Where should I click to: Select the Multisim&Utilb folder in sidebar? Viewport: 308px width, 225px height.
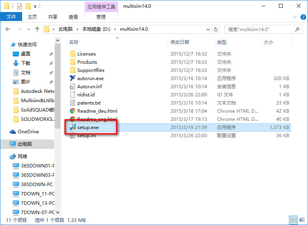[34, 101]
